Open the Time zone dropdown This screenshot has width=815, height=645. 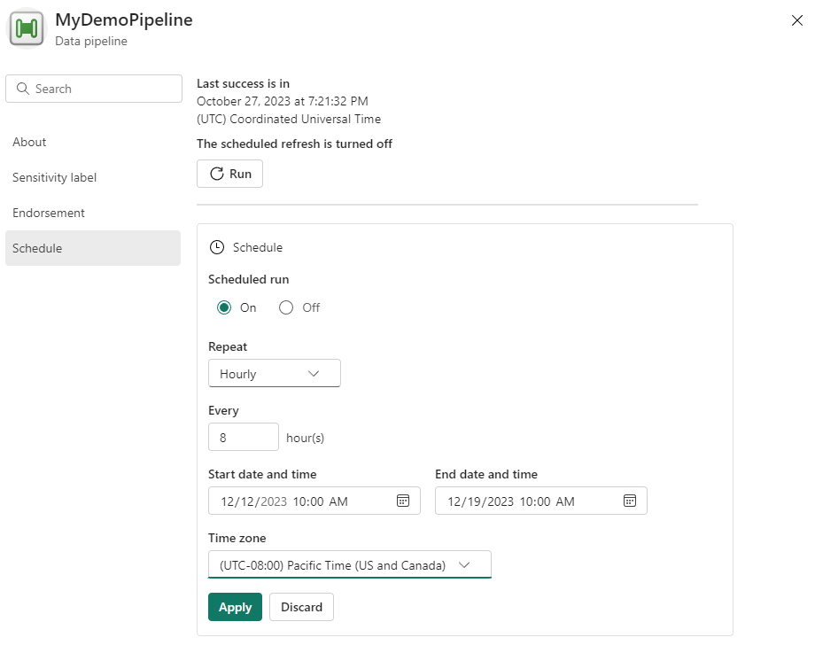(x=349, y=564)
